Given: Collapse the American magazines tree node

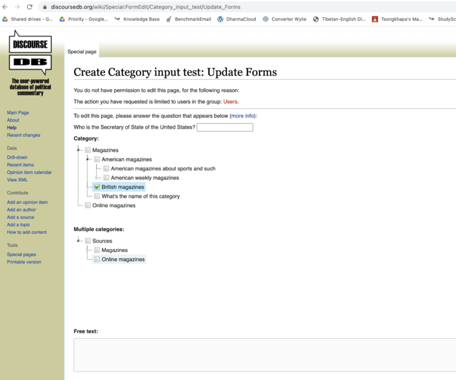Looking at the screenshot, I should (x=87, y=159).
